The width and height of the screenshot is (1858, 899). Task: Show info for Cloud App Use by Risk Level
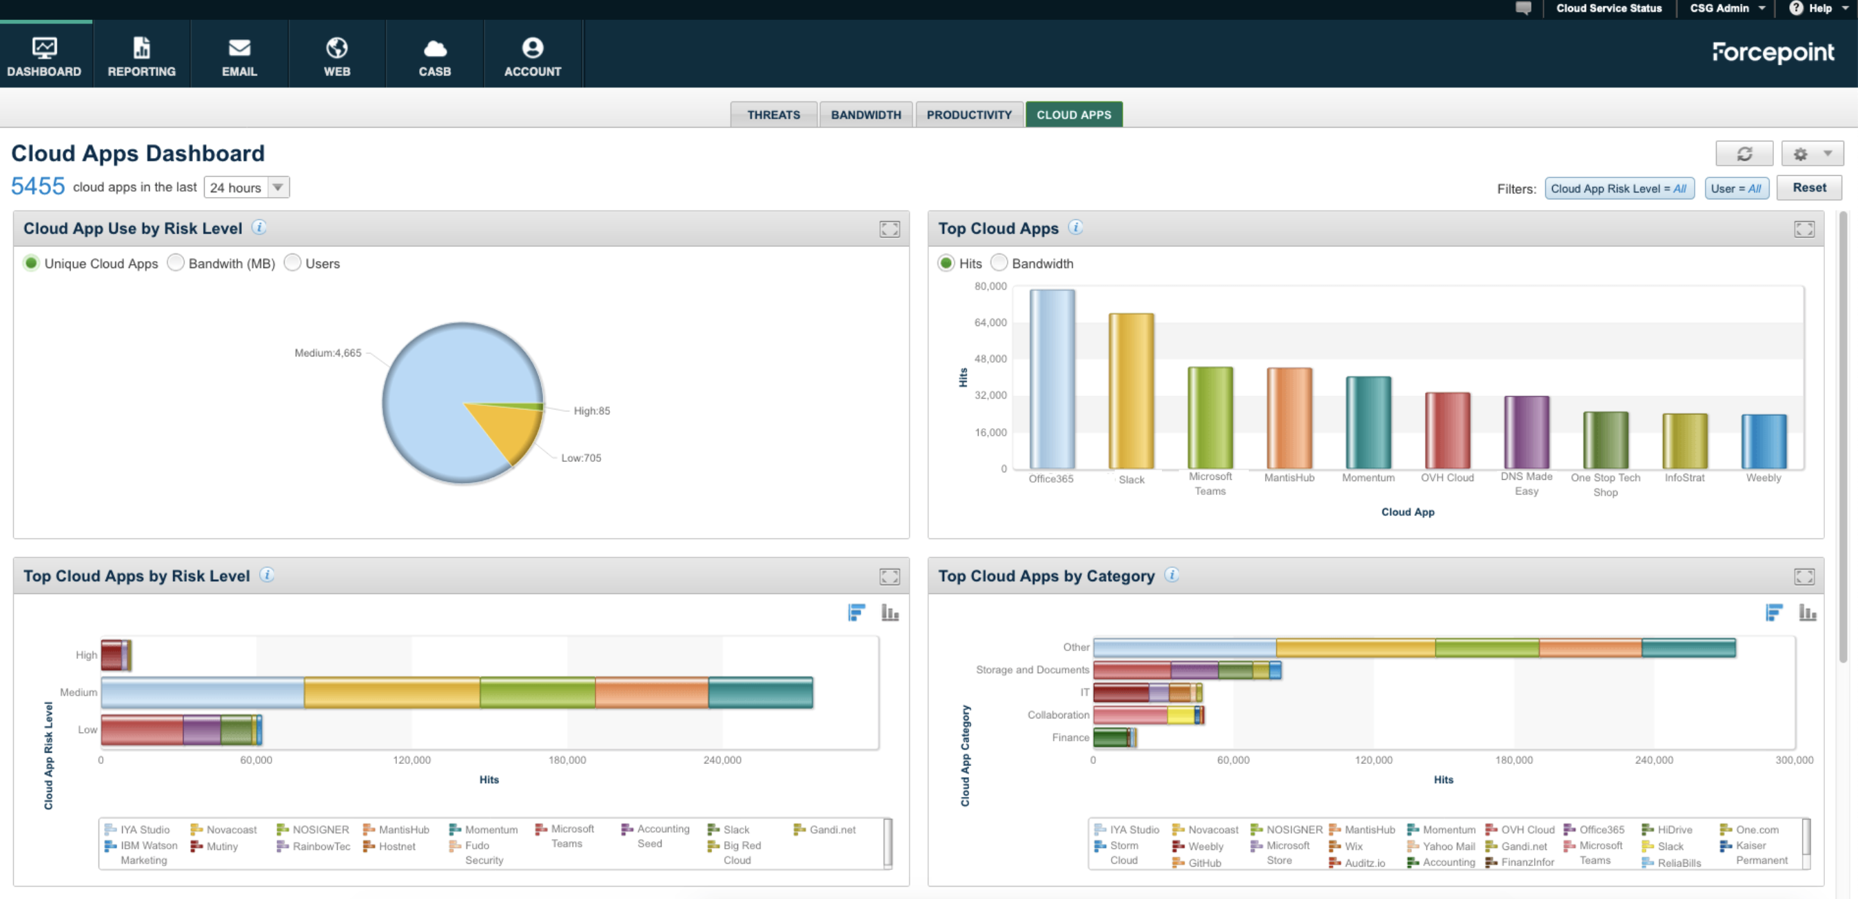(x=259, y=228)
